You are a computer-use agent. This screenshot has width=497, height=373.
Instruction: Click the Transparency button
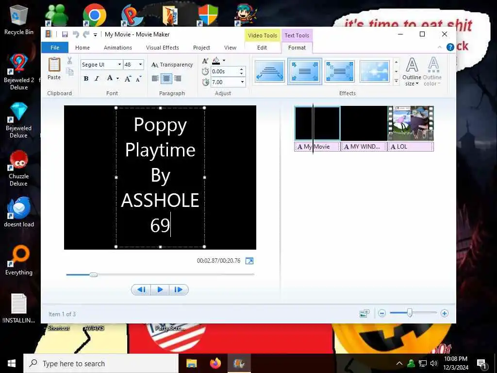172,65
